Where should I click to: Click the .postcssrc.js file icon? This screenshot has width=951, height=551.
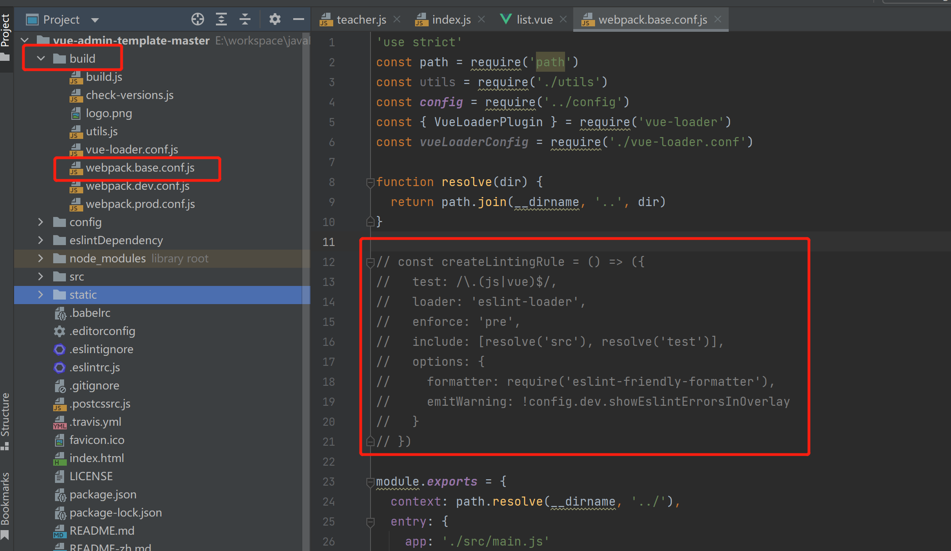60,404
